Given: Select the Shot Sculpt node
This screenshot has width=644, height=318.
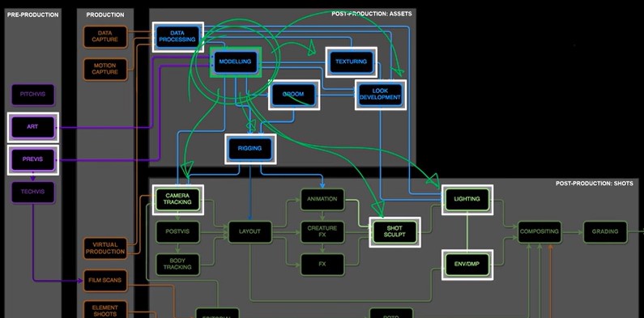Looking at the screenshot, I should coord(395,232).
